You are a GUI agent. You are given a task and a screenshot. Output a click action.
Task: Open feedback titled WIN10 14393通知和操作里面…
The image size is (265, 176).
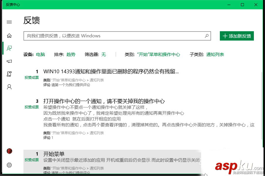111,72
